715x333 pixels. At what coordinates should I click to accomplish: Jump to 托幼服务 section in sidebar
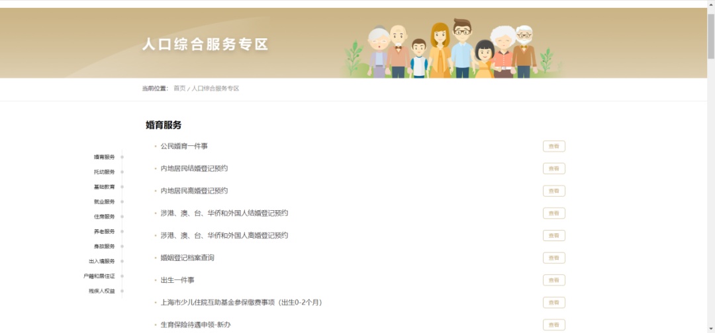104,172
